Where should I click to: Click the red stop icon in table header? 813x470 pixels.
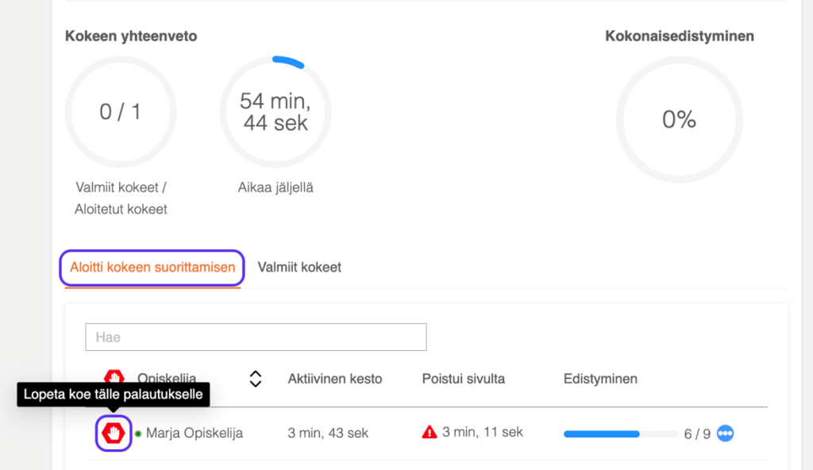tap(114, 377)
